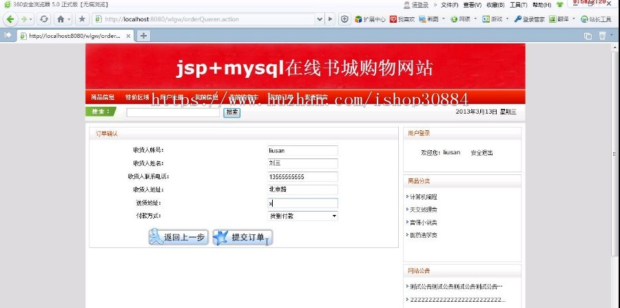The width and height of the screenshot is (620, 308).
Task: Click the 返回上一步 button
Action: pos(178,237)
